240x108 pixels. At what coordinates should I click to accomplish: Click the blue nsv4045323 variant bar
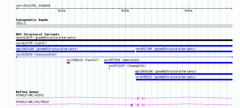(184, 80)
